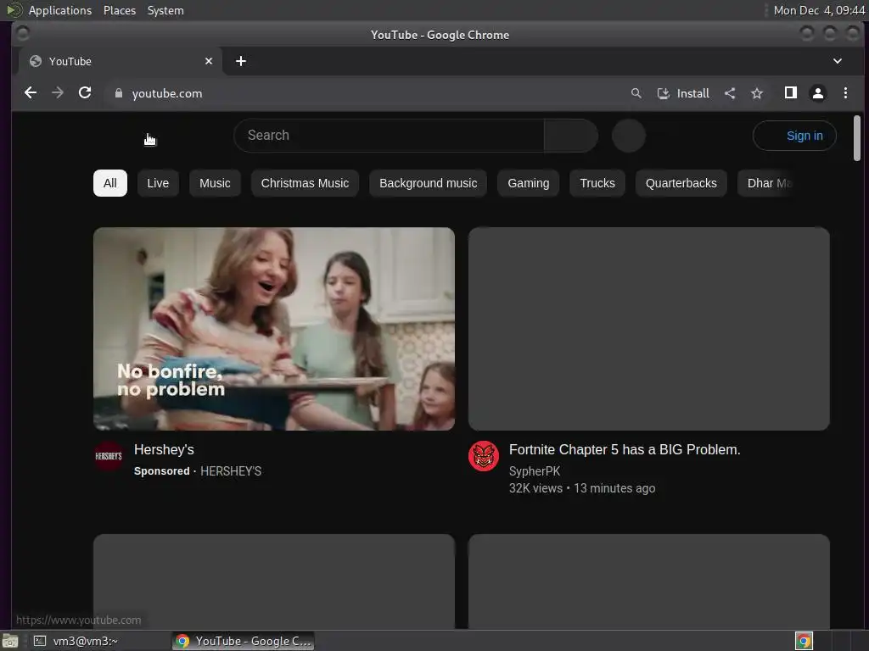Reload the YouTube page
Viewport: 869px width, 651px height.
coord(85,93)
